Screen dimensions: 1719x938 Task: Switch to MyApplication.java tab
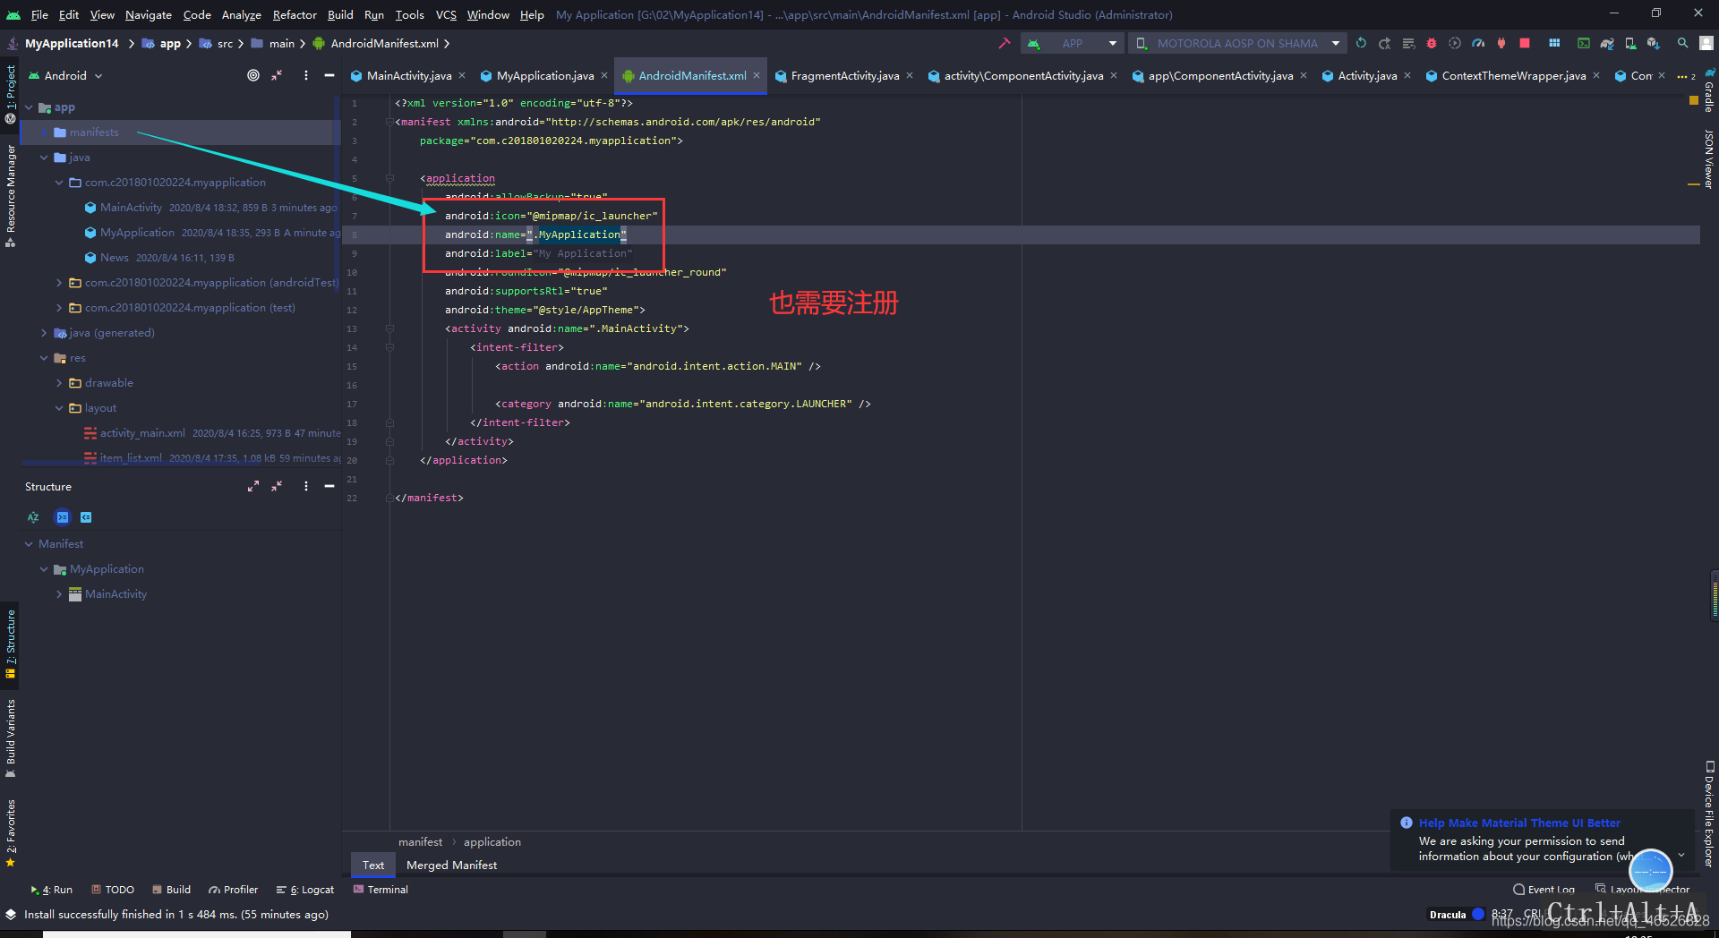(544, 76)
